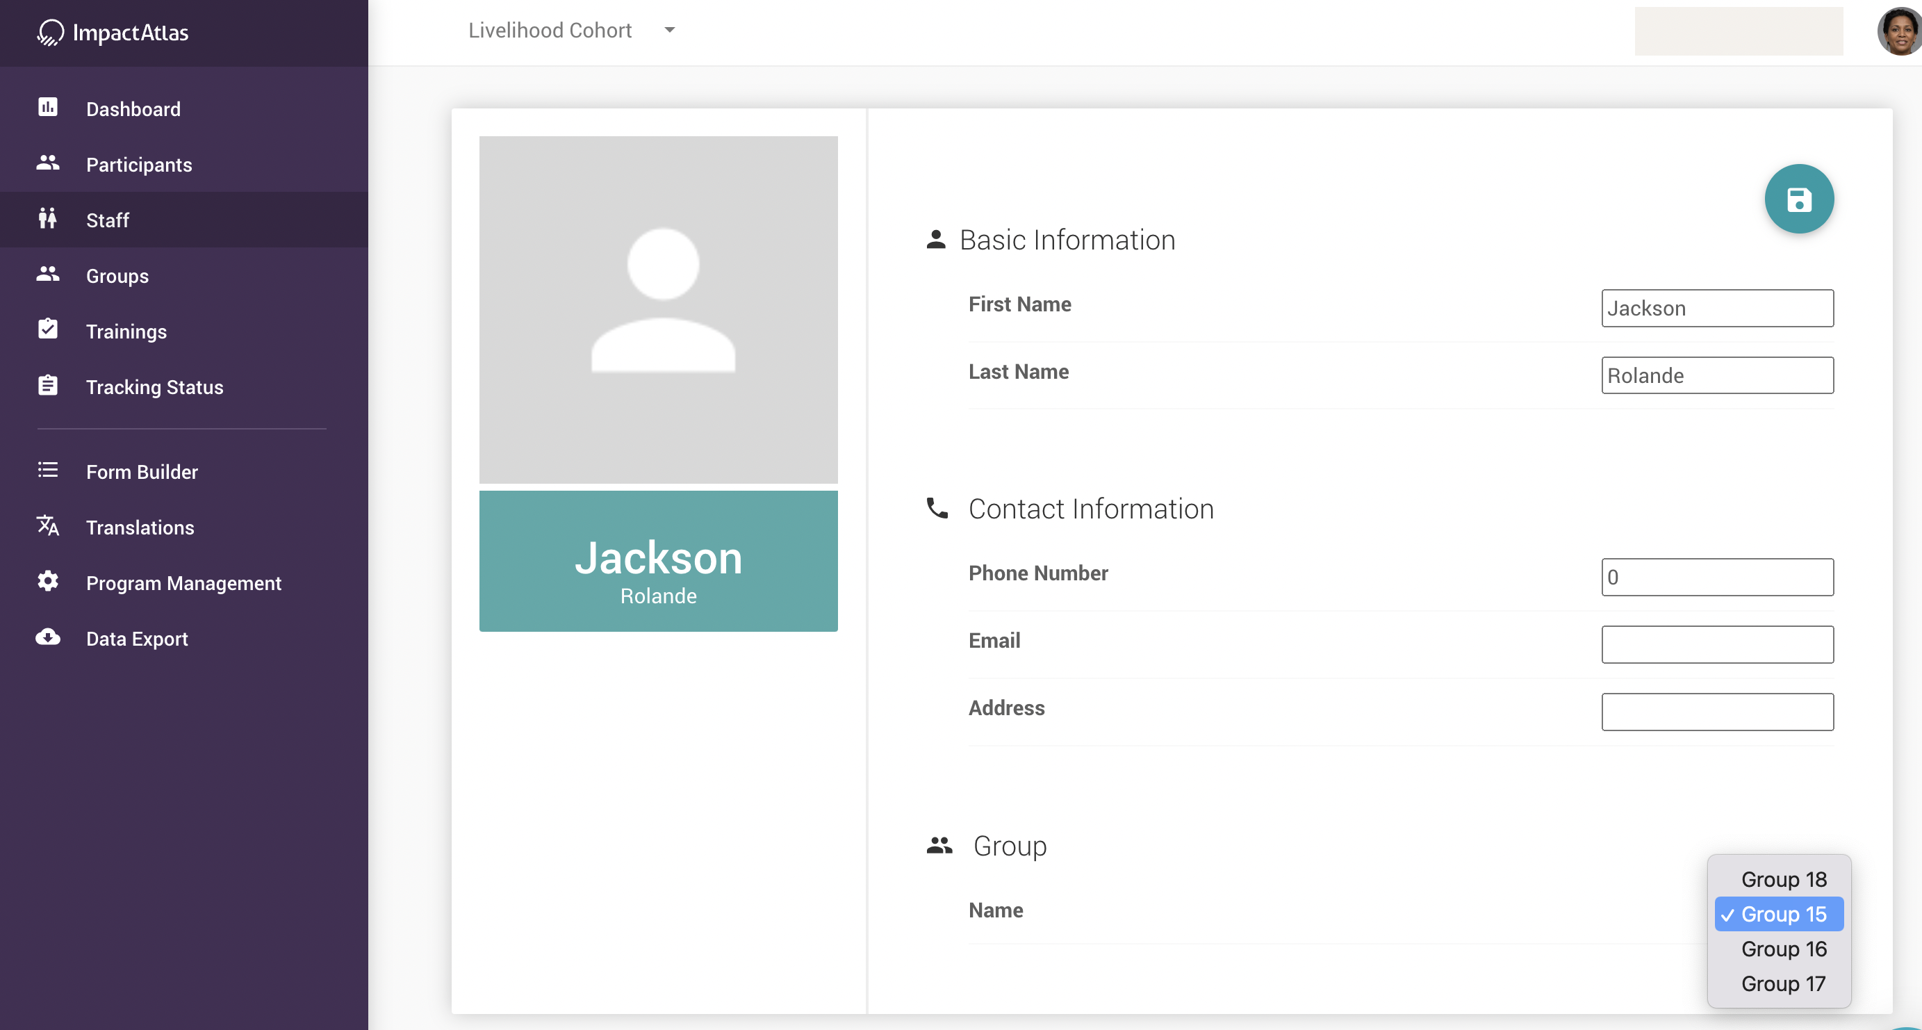Image resolution: width=1922 pixels, height=1030 pixels.
Task: Click the Form Builder list icon
Action: coord(48,471)
